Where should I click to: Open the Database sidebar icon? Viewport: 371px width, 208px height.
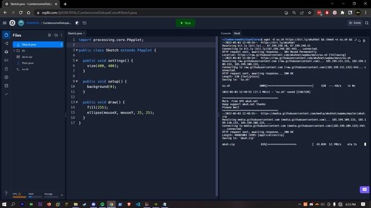6,86
